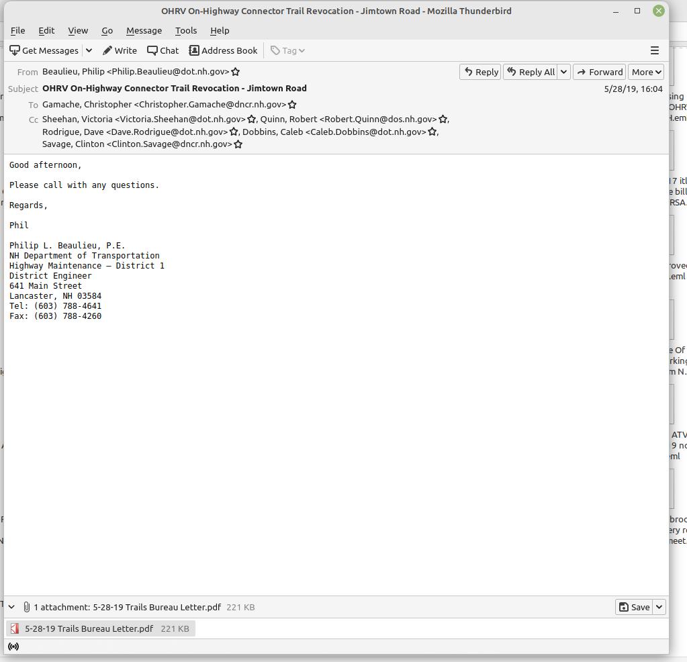
Task: Open the More actions dropdown
Action: pyautogui.click(x=646, y=72)
